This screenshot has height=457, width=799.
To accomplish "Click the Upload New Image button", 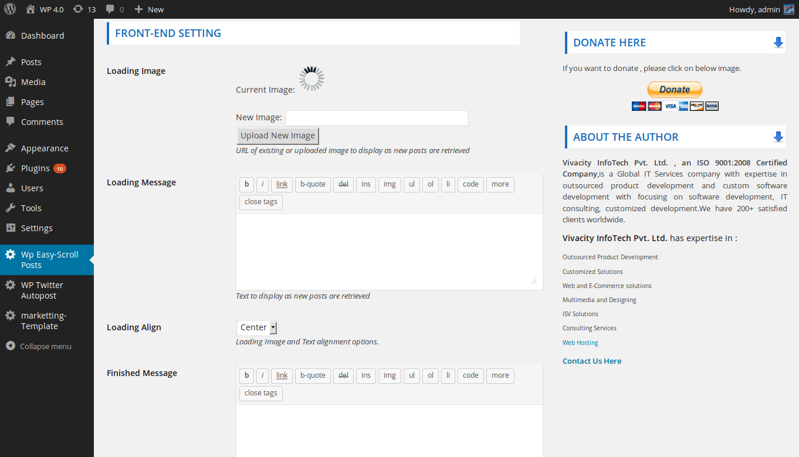I will click(x=277, y=136).
